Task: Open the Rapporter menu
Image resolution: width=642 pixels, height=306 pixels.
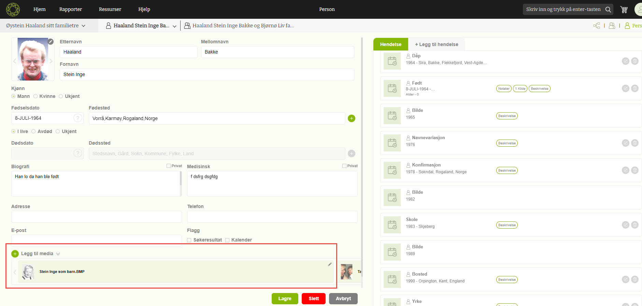Action: point(70,9)
